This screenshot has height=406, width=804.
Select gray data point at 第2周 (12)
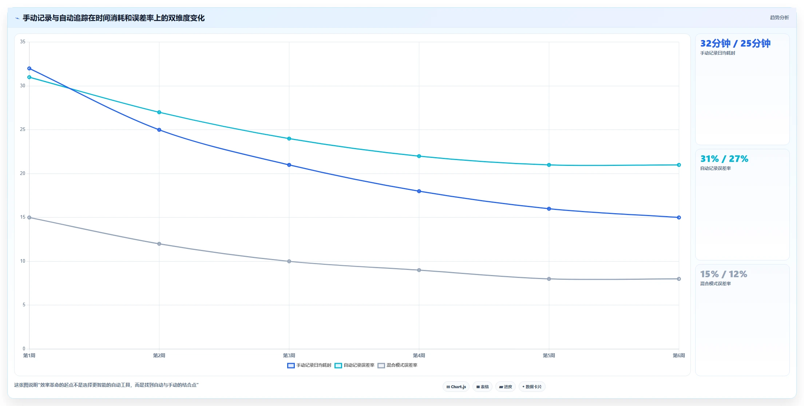159,244
